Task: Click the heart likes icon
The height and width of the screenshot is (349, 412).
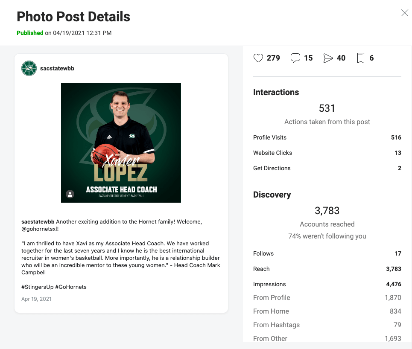Action: (258, 58)
